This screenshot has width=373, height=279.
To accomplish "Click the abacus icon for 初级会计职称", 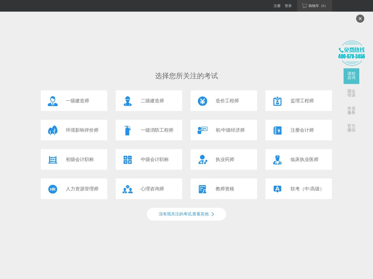I will [x=53, y=160].
